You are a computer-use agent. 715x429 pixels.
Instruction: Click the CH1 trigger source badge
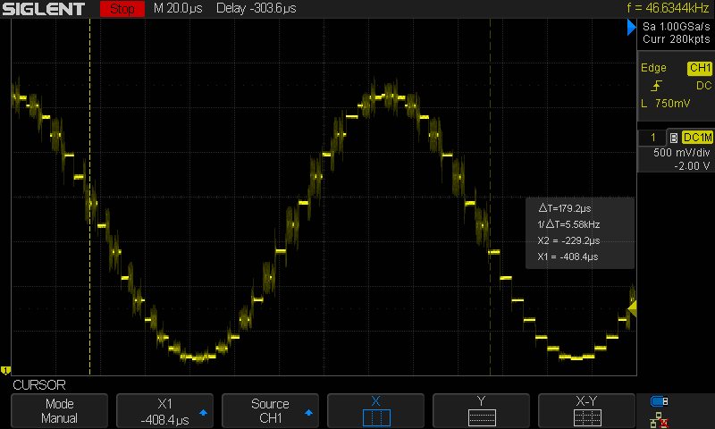pos(699,69)
